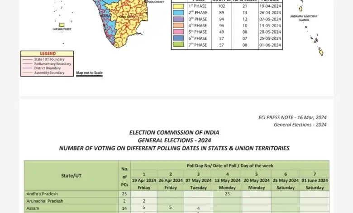Image resolution: width=353 pixels, height=213 pixels.
Task: Click 'Tuesday' under 07 May 2024
Action: pyautogui.click(x=198, y=188)
